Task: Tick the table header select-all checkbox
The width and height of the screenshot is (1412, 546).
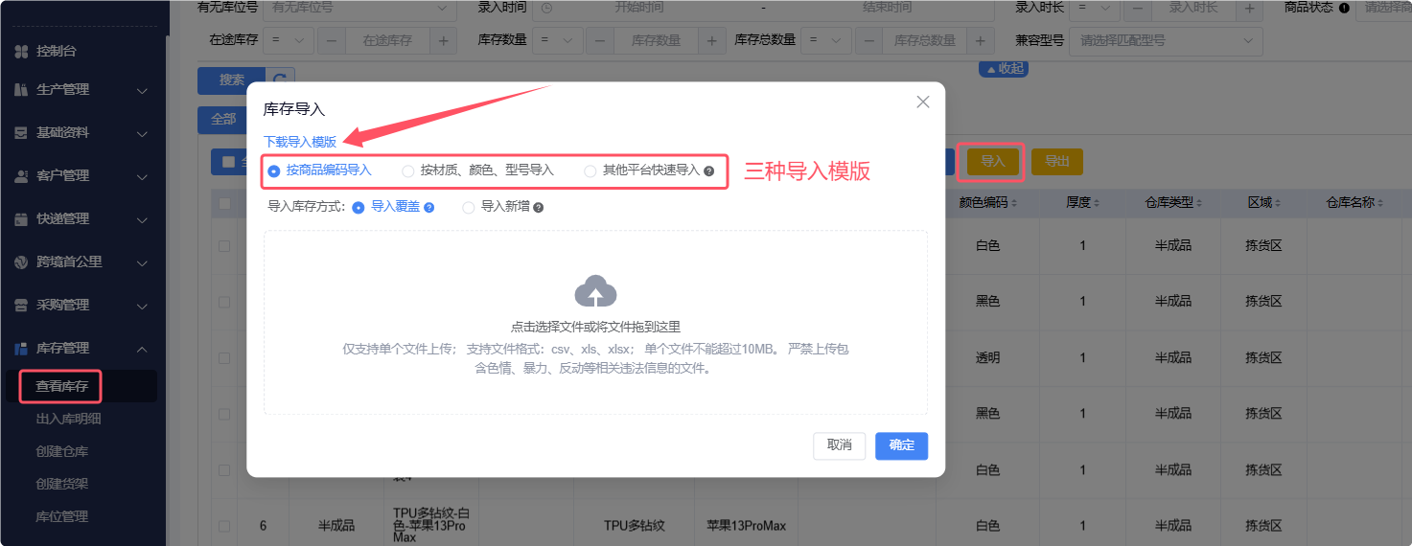Action: click(x=224, y=203)
